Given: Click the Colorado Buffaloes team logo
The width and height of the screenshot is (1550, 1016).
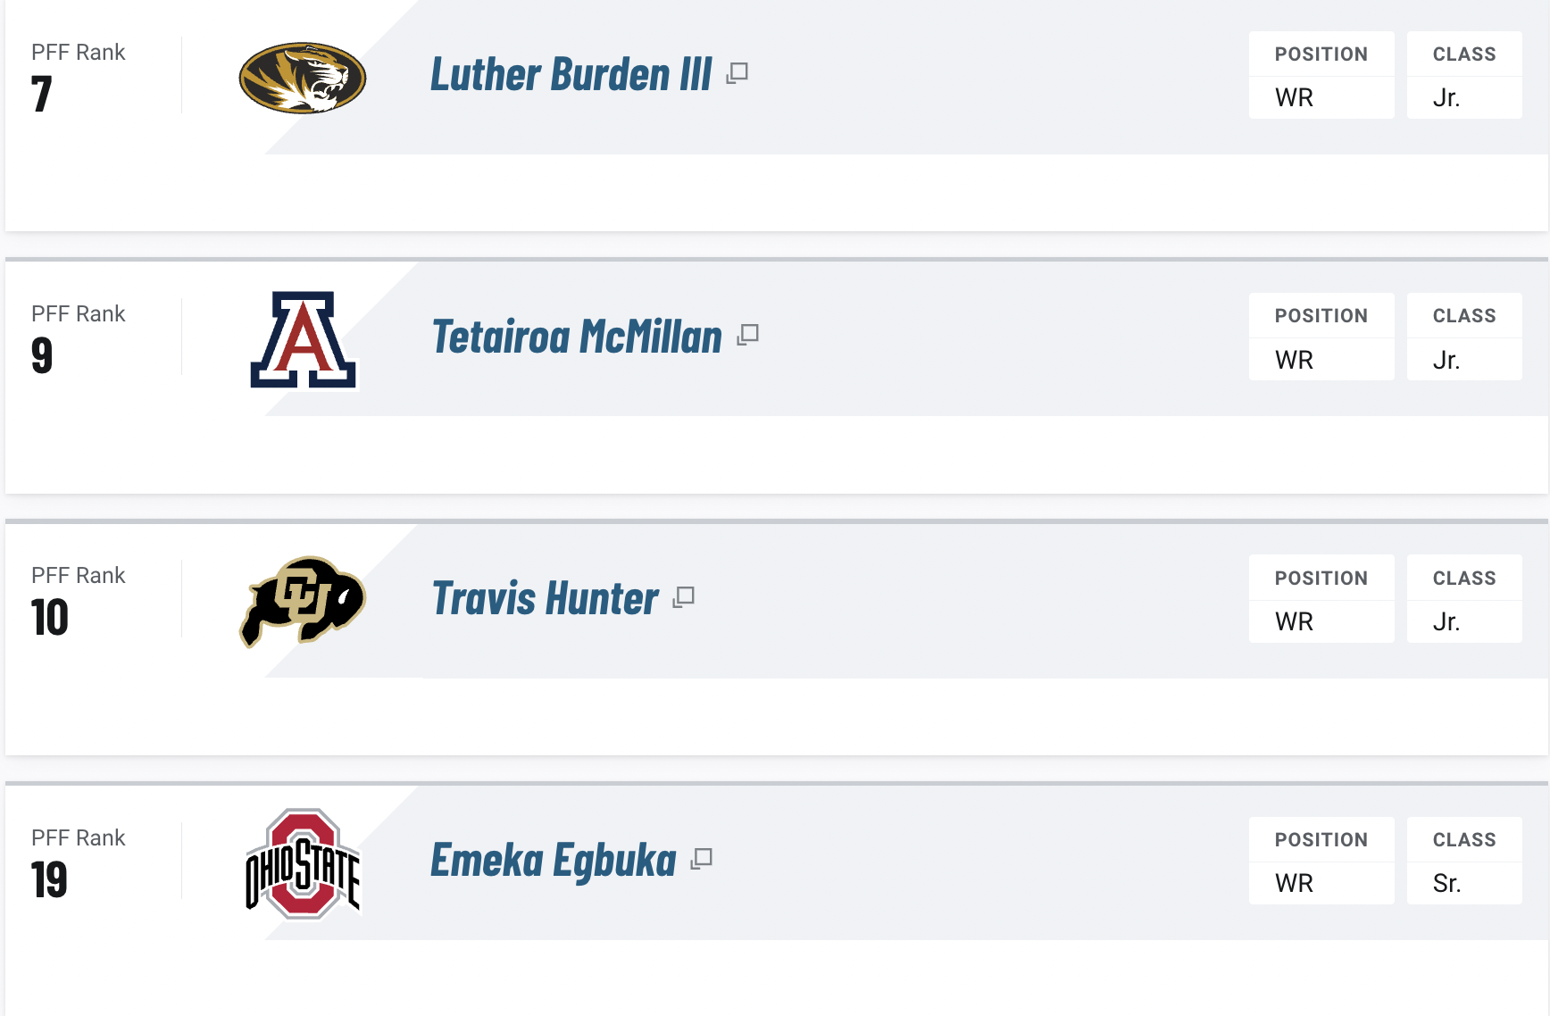Looking at the screenshot, I should 303,601.
